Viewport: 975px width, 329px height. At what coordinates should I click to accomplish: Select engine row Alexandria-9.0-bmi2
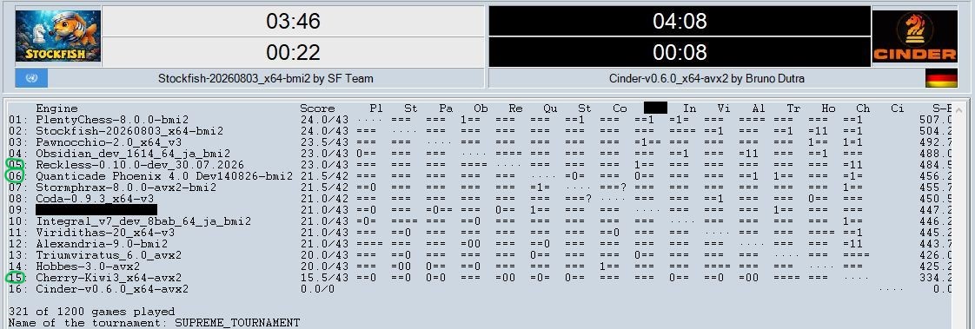click(479, 244)
